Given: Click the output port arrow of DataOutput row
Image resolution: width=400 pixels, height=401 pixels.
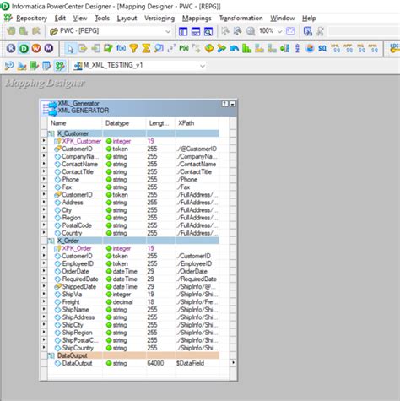Looking at the screenshot, I should pyautogui.click(x=233, y=363).
